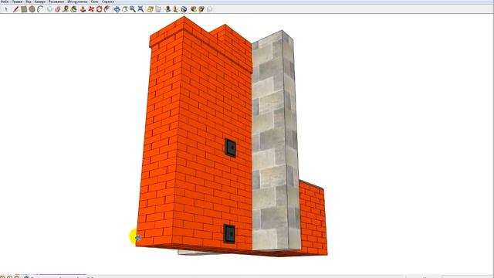Select the Line pencil tool
Screen dimensions: 494x278
point(15,9)
